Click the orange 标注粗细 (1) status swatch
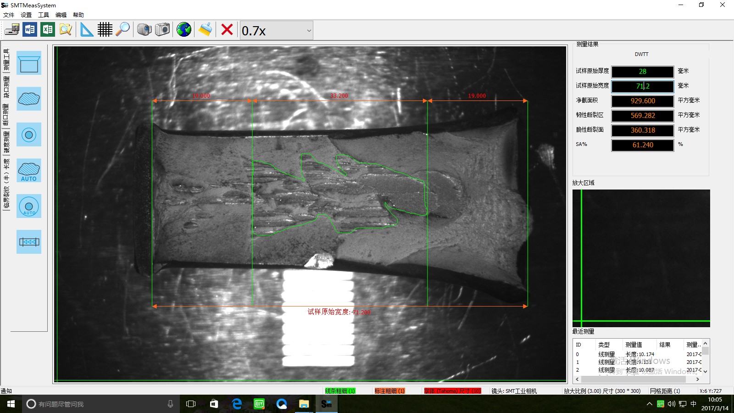Image resolution: width=734 pixels, height=413 pixels. click(x=389, y=391)
